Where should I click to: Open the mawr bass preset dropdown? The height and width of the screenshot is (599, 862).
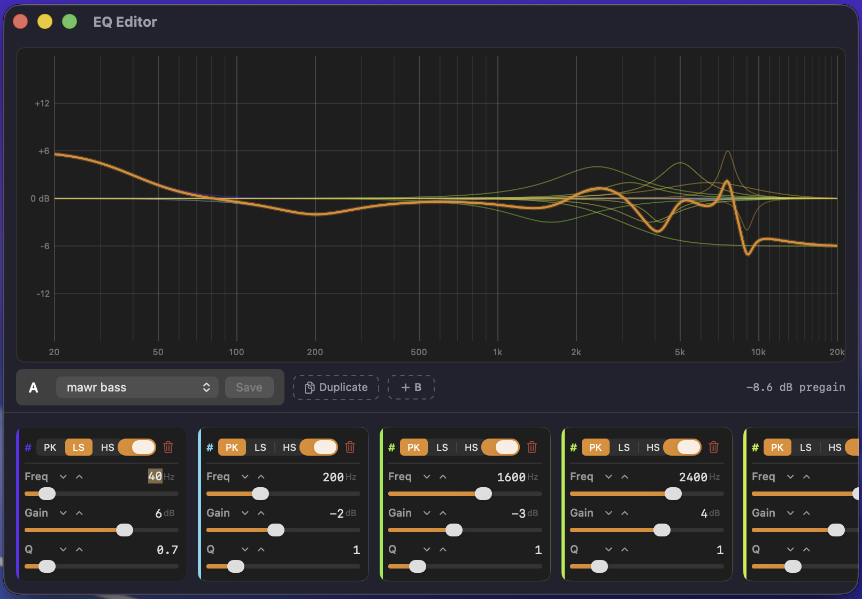tap(137, 387)
